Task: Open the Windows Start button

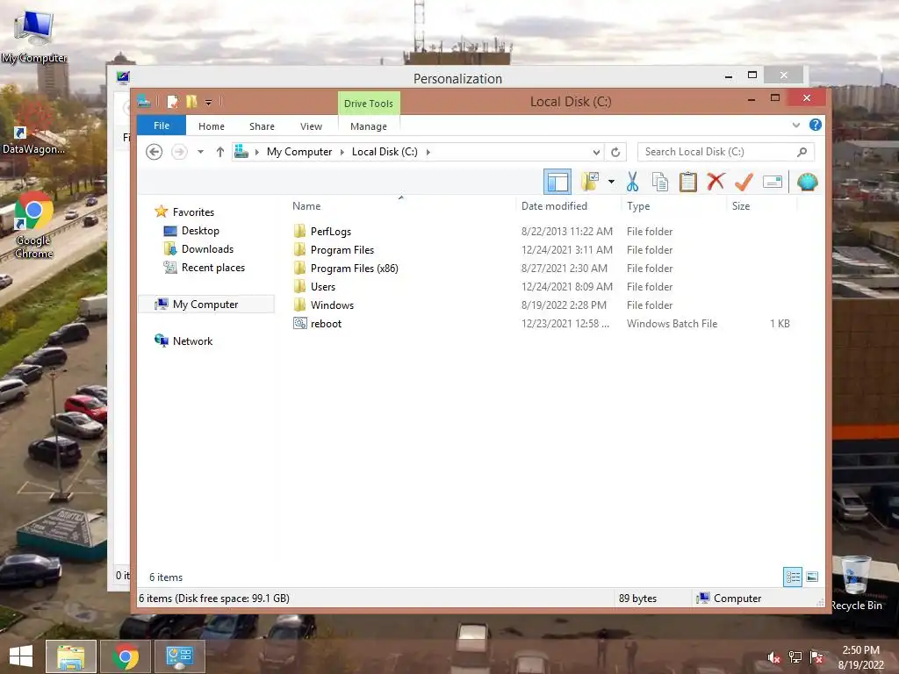Action: pyautogui.click(x=21, y=656)
